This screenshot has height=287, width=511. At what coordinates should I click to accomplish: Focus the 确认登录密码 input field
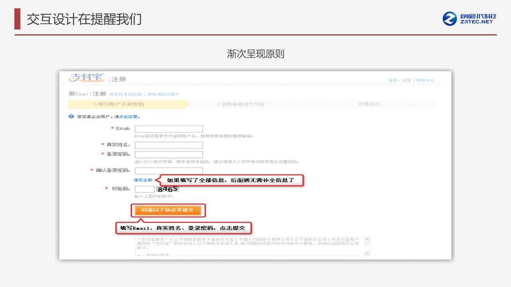click(x=169, y=171)
